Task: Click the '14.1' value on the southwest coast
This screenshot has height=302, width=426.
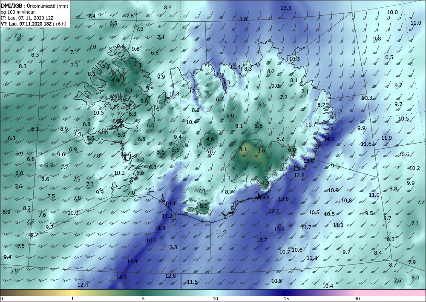Action: pyautogui.click(x=171, y=204)
